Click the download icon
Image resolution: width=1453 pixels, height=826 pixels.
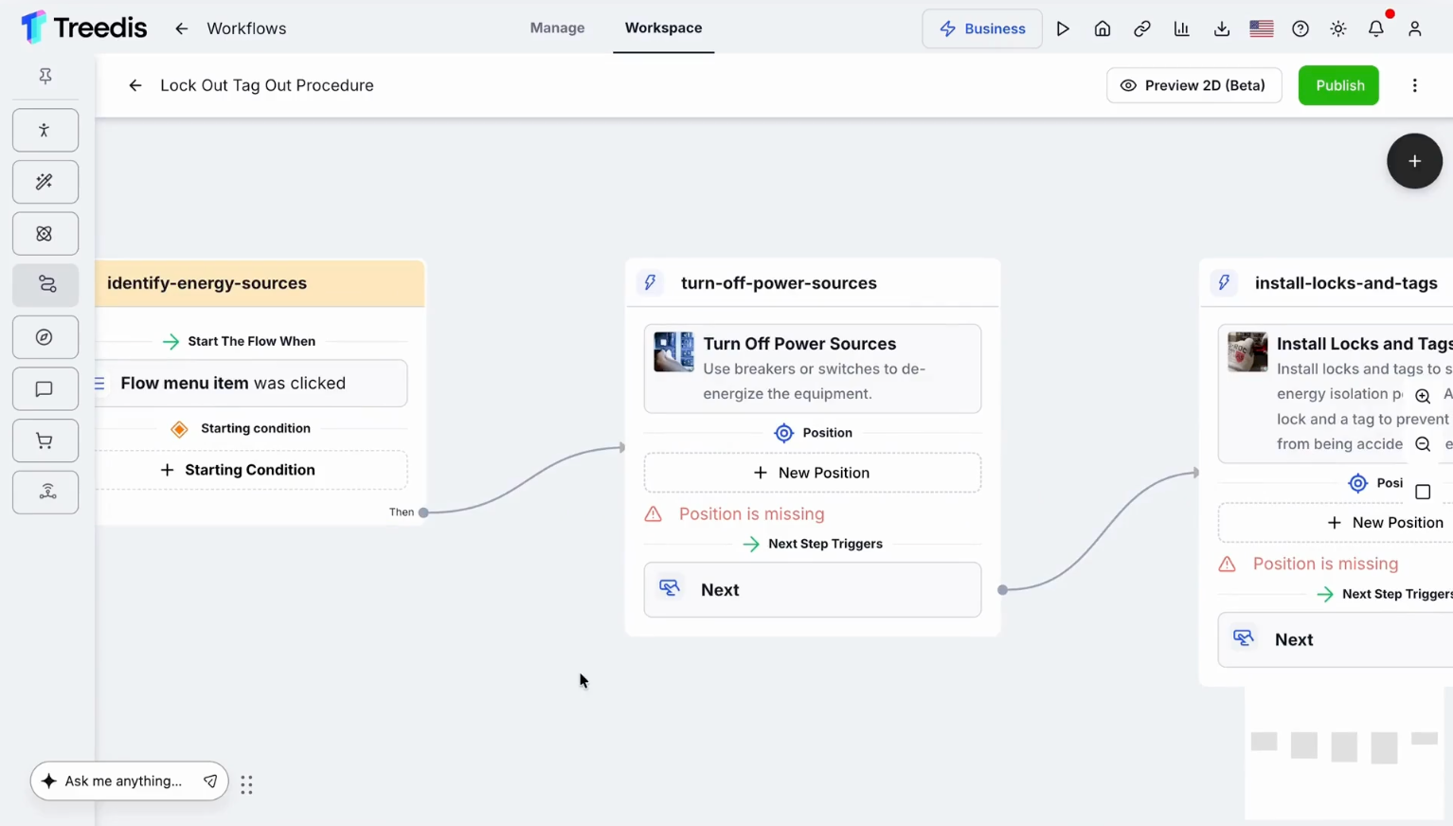pyautogui.click(x=1222, y=28)
